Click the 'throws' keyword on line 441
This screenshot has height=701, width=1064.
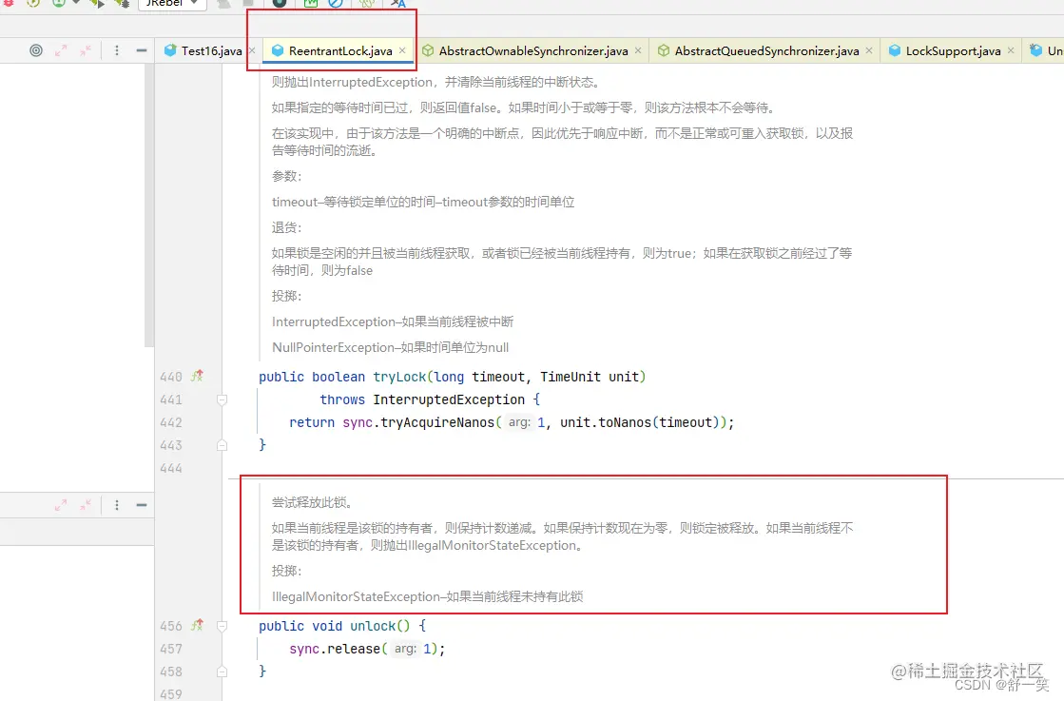point(342,399)
